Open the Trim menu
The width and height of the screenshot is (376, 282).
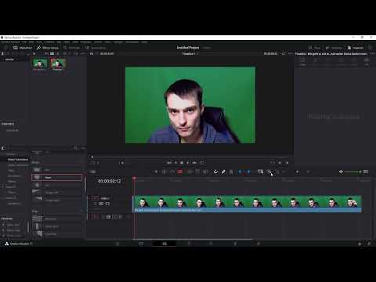tap(39, 42)
